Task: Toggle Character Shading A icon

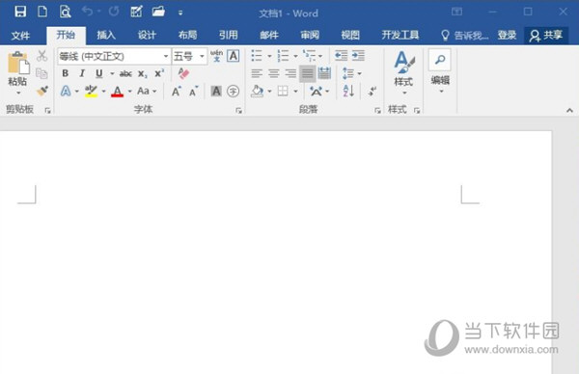Action: pyautogui.click(x=216, y=91)
